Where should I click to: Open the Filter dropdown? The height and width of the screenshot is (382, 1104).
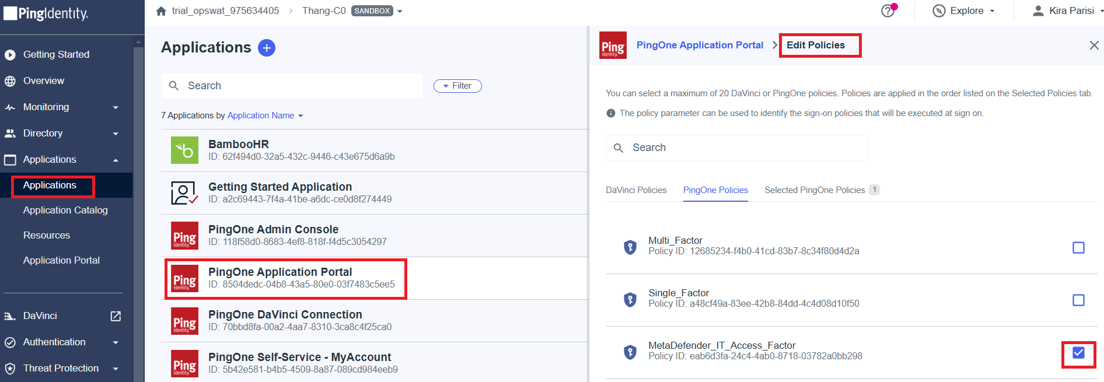click(457, 86)
